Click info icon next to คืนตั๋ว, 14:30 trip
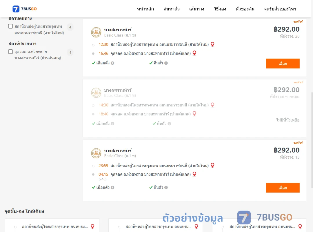The image size is (313, 232). [169, 124]
